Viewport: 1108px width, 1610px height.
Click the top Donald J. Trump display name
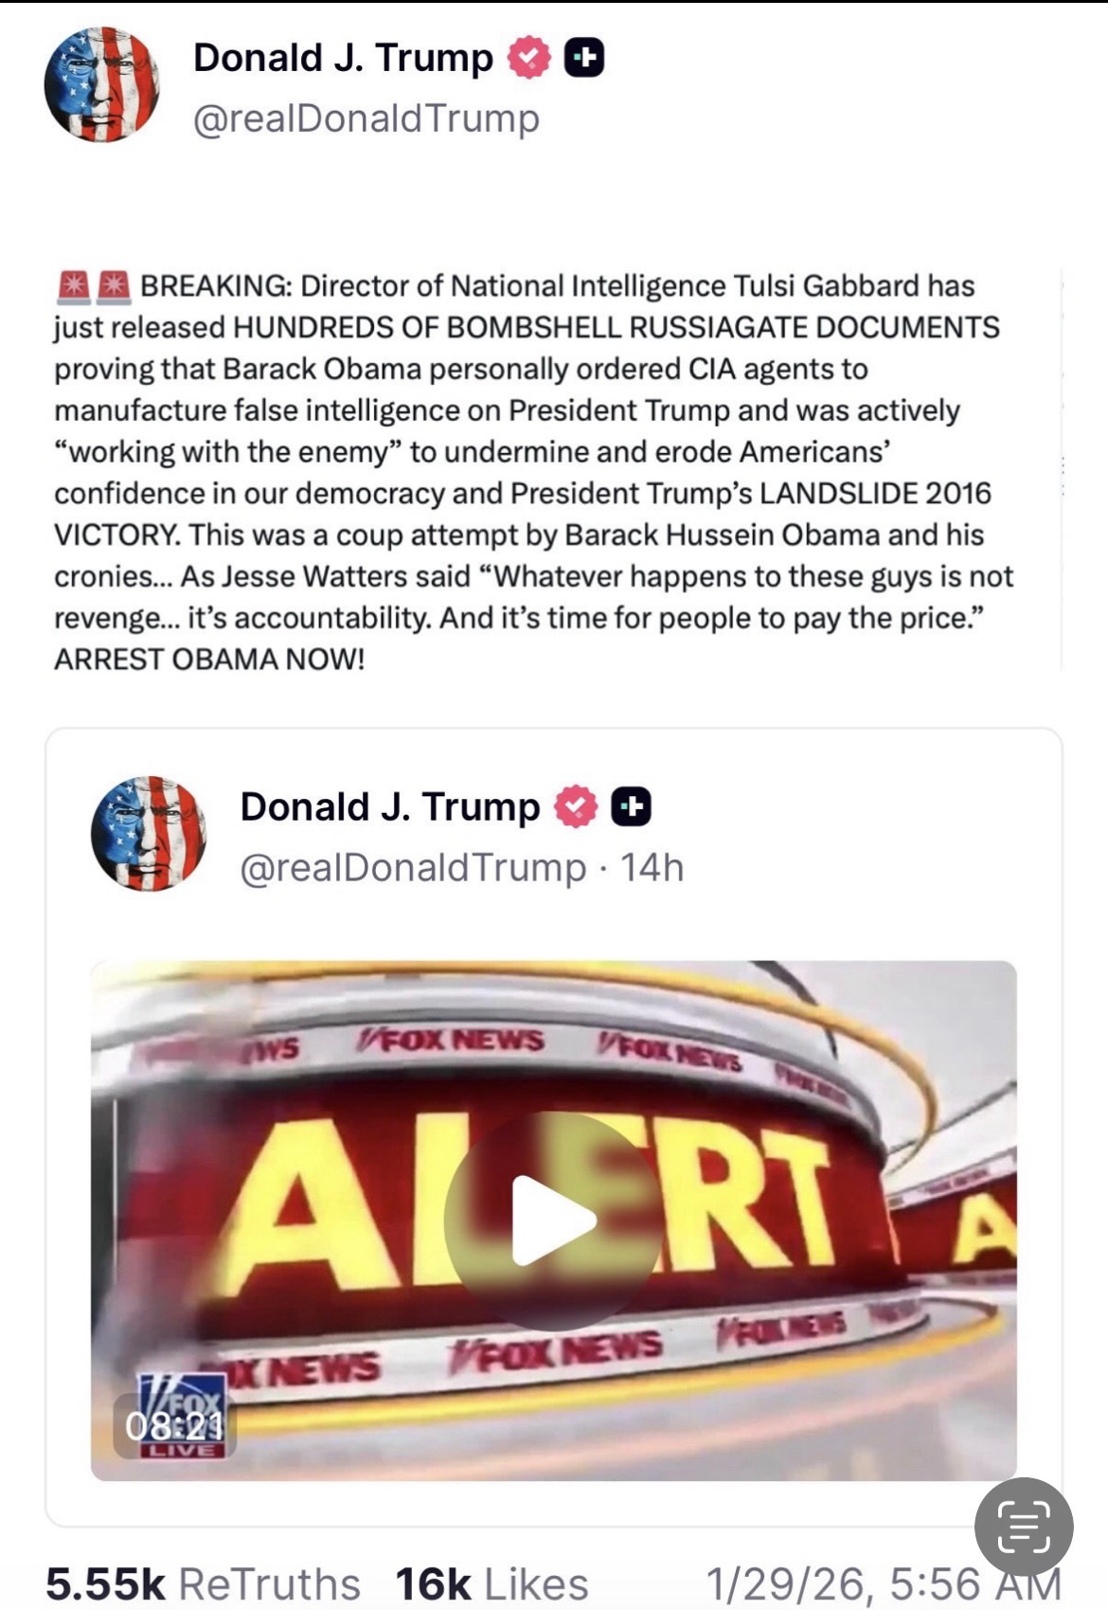tap(343, 58)
